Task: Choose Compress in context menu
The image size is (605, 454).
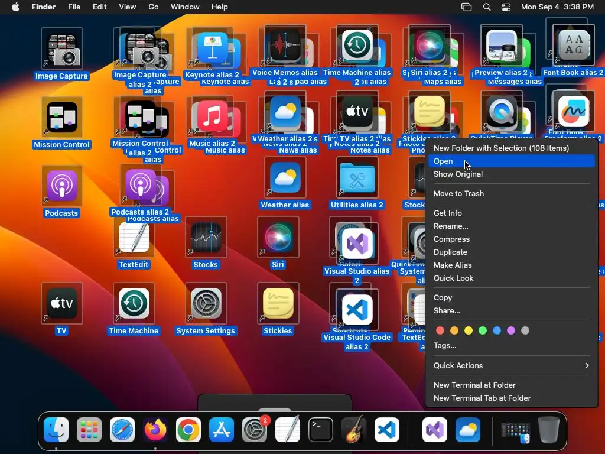Action: click(511, 239)
